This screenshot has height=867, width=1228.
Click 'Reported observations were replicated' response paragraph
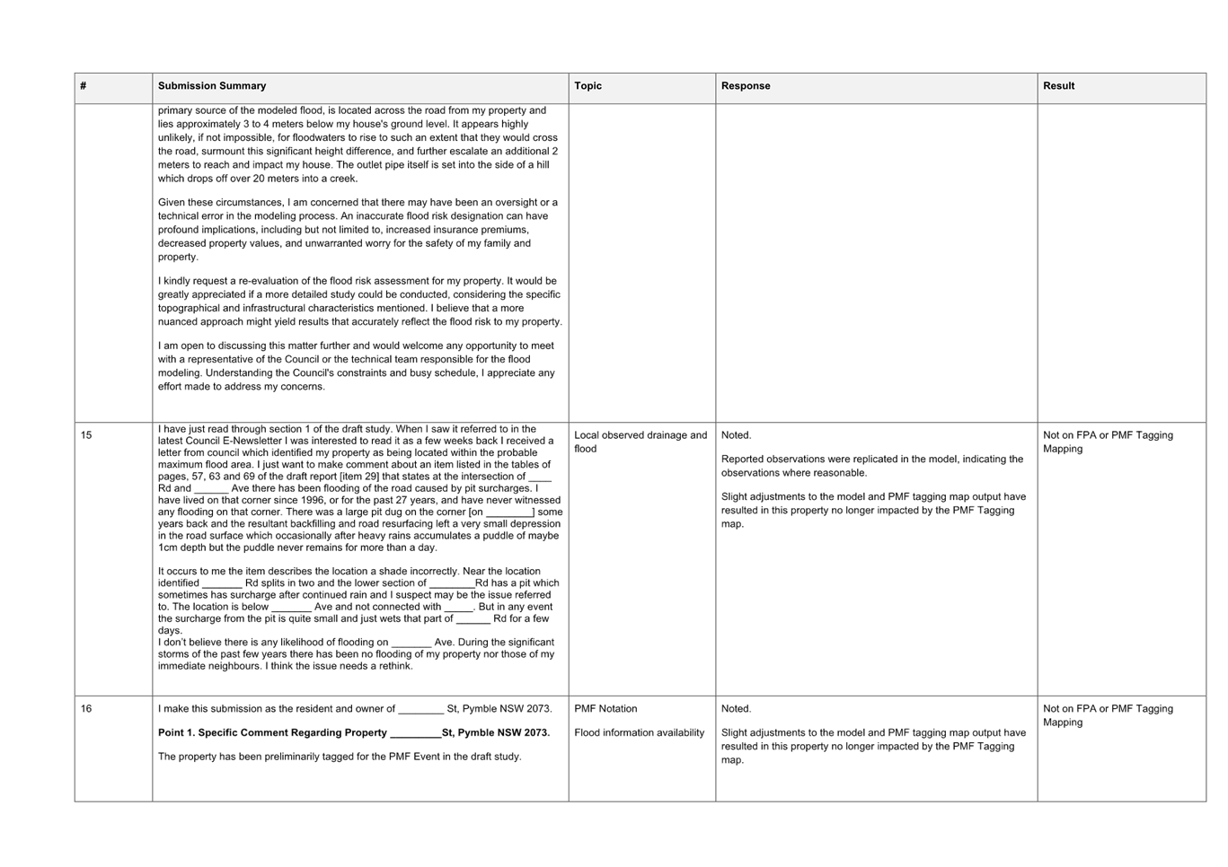872,466
